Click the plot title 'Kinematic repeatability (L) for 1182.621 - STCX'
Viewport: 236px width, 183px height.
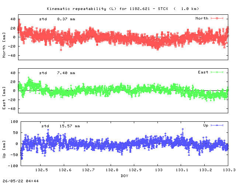tap(107, 9)
